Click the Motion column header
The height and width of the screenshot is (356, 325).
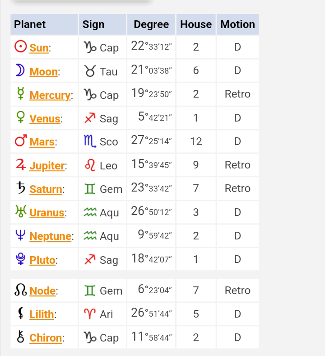pos(237,24)
